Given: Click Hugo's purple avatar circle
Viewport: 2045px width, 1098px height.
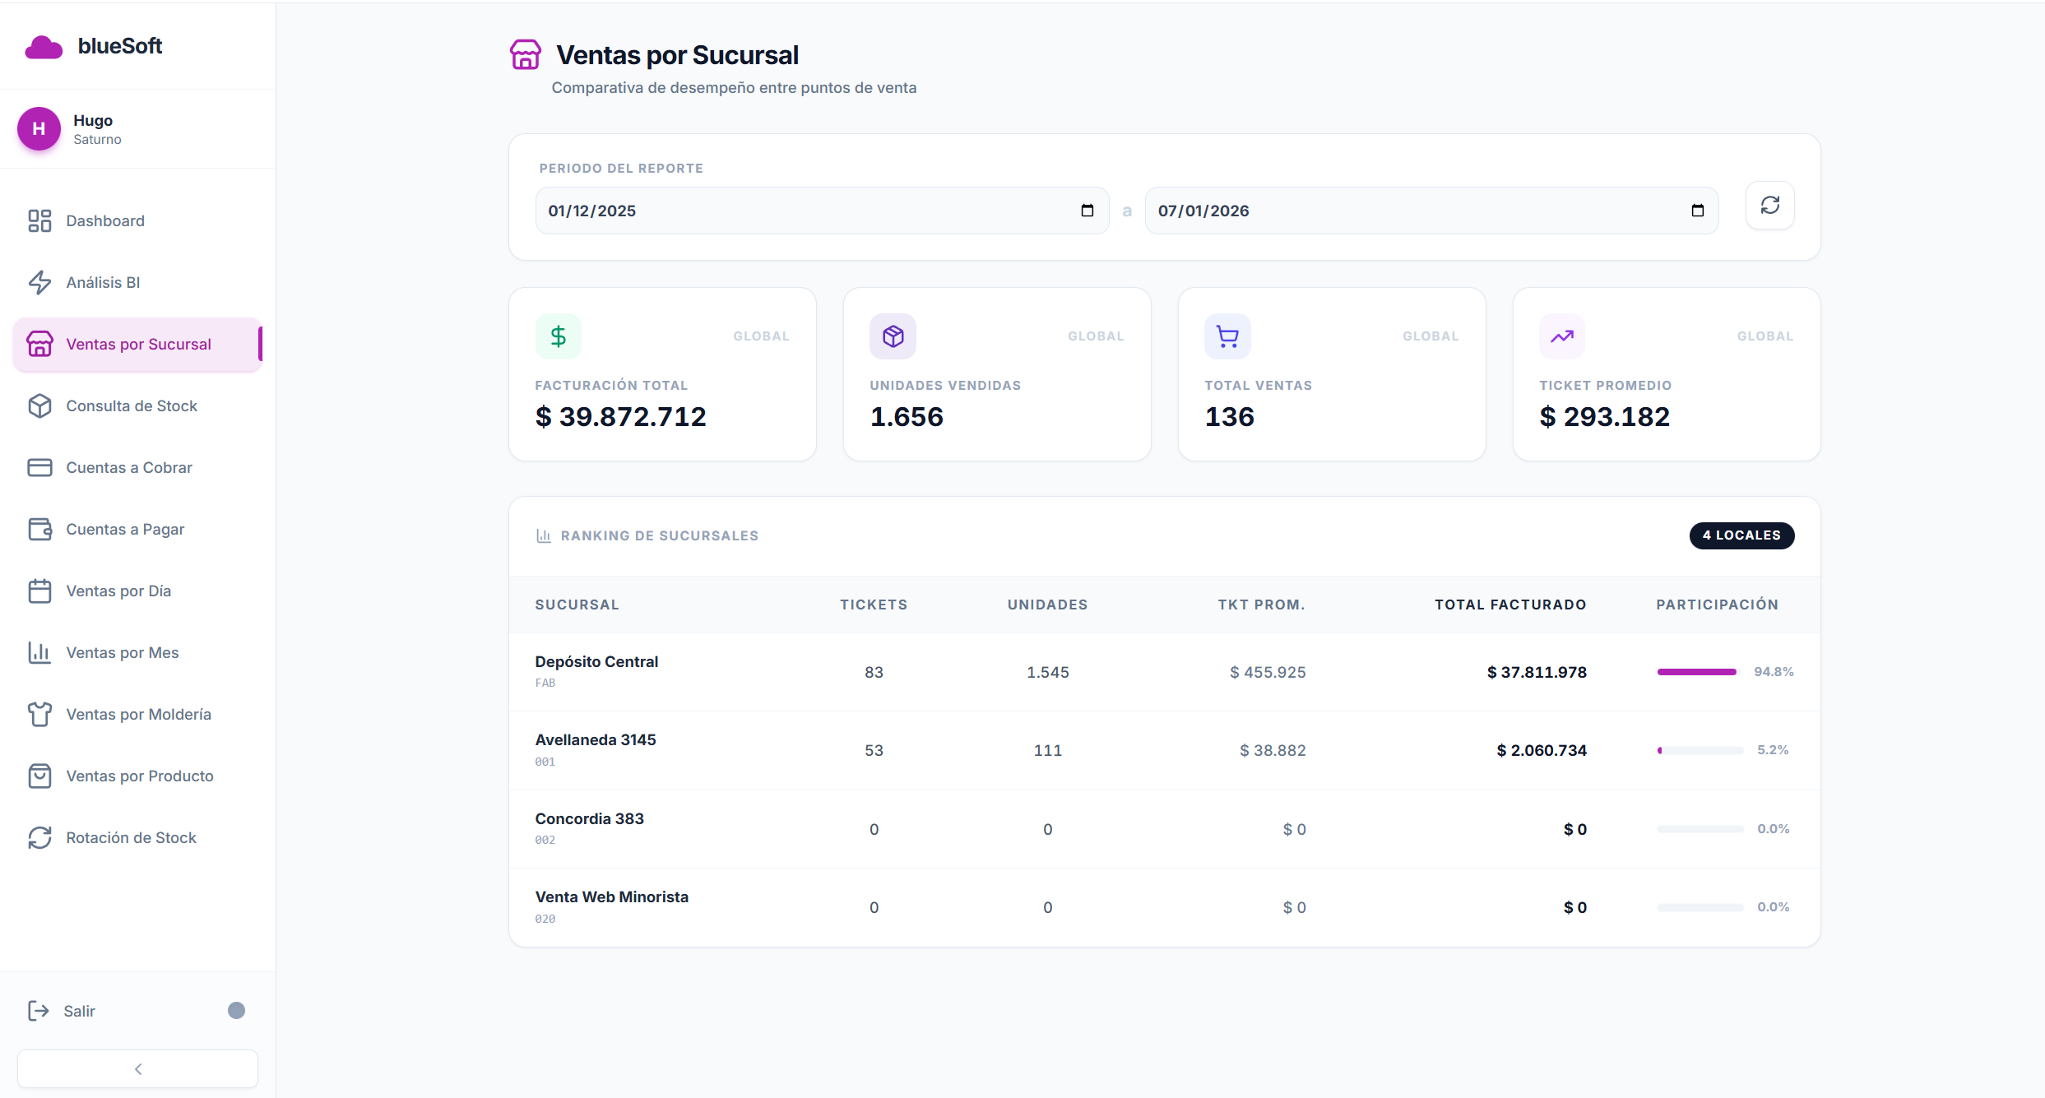Looking at the screenshot, I should coord(39,129).
